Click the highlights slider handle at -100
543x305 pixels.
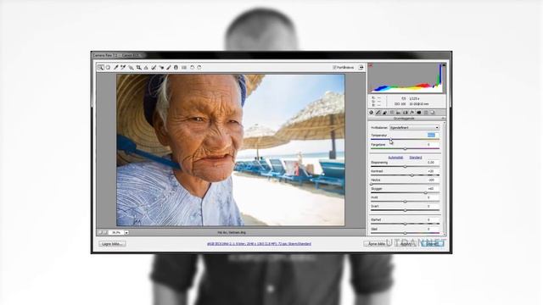(x=372, y=184)
